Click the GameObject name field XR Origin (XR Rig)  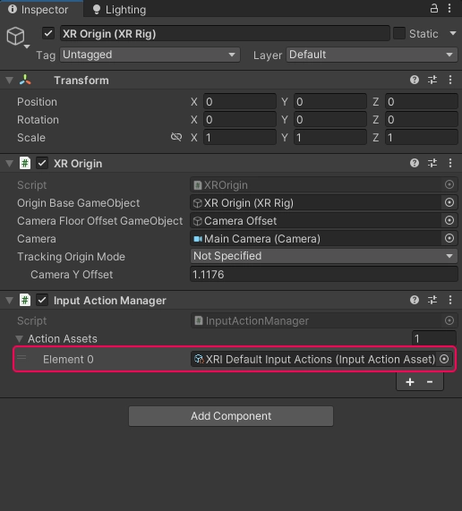[225, 33]
